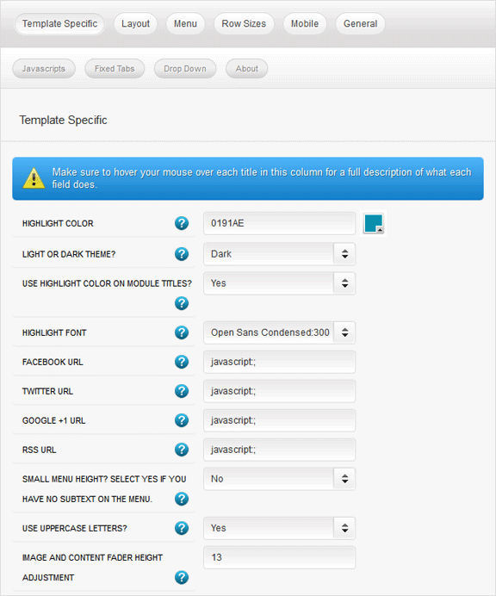Click the Facebook URL help icon
The height and width of the screenshot is (596, 496).
coord(182,362)
